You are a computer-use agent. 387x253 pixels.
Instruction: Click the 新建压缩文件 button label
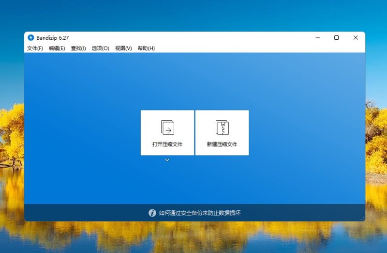coord(222,144)
